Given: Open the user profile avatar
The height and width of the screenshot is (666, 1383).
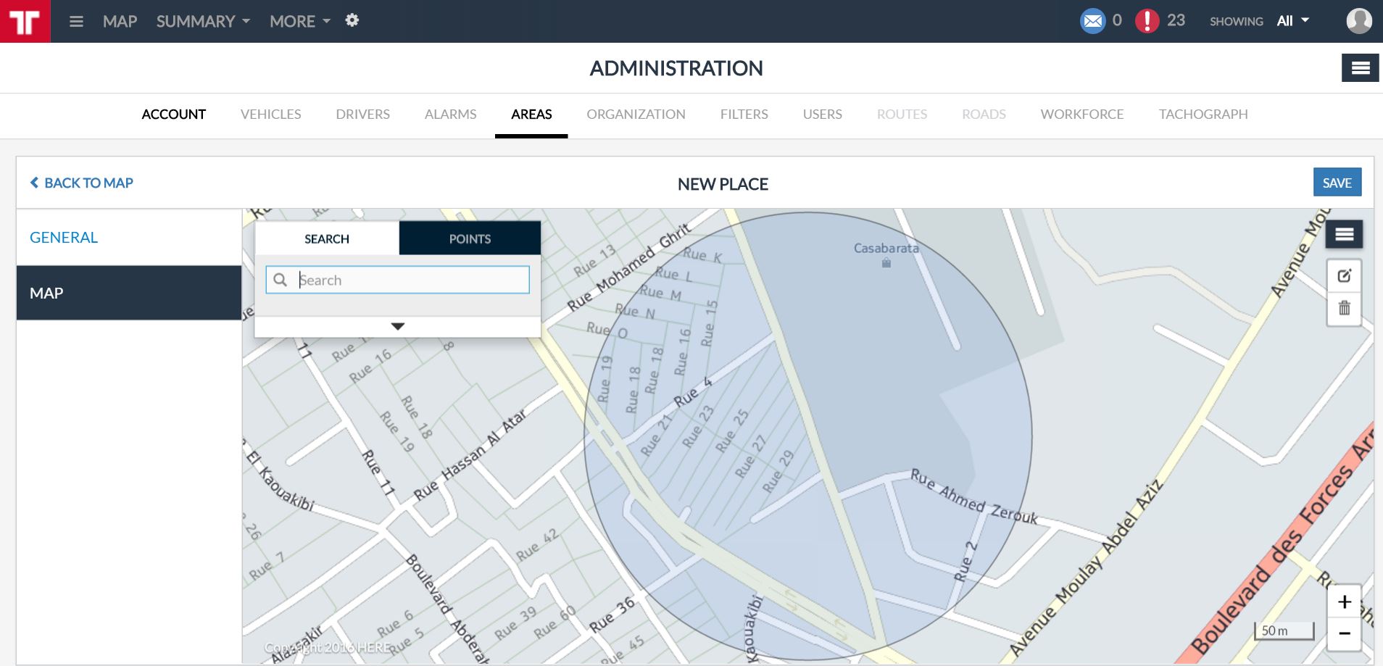Looking at the screenshot, I should (1358, 21).
